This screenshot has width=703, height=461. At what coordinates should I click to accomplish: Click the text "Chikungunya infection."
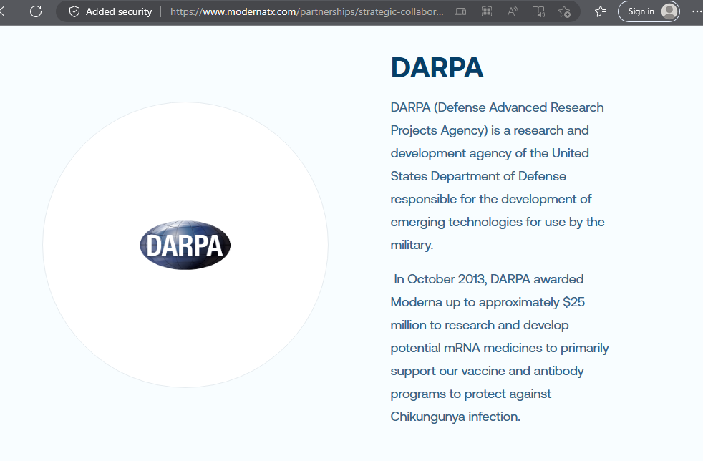coord(455,417)
